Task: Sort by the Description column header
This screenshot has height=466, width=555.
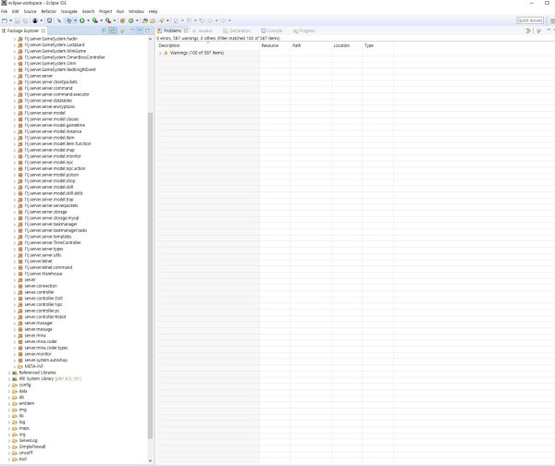Action: tap(208, 45)
